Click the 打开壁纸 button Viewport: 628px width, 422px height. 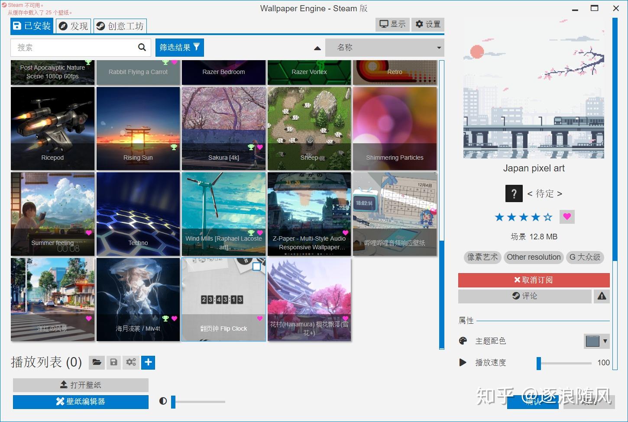pos(81,385)
